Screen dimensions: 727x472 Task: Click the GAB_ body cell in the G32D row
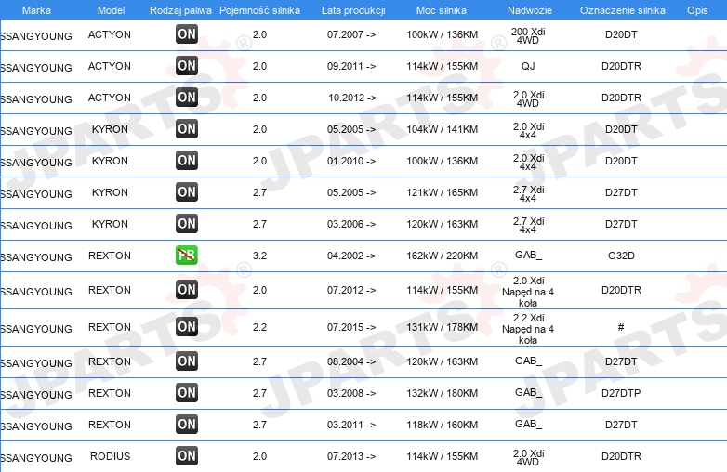click(x=528, y=255)
